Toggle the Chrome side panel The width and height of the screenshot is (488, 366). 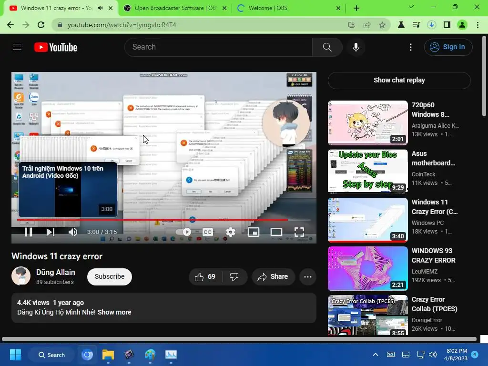[x=447, y=25]
